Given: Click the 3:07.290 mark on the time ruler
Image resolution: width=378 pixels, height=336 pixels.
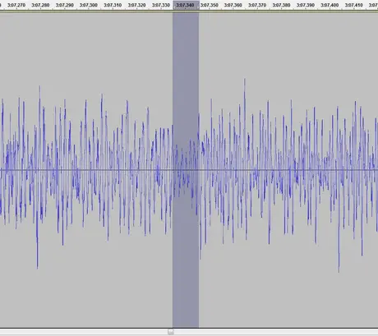Looking at the screenshot, I should [64, 5].
